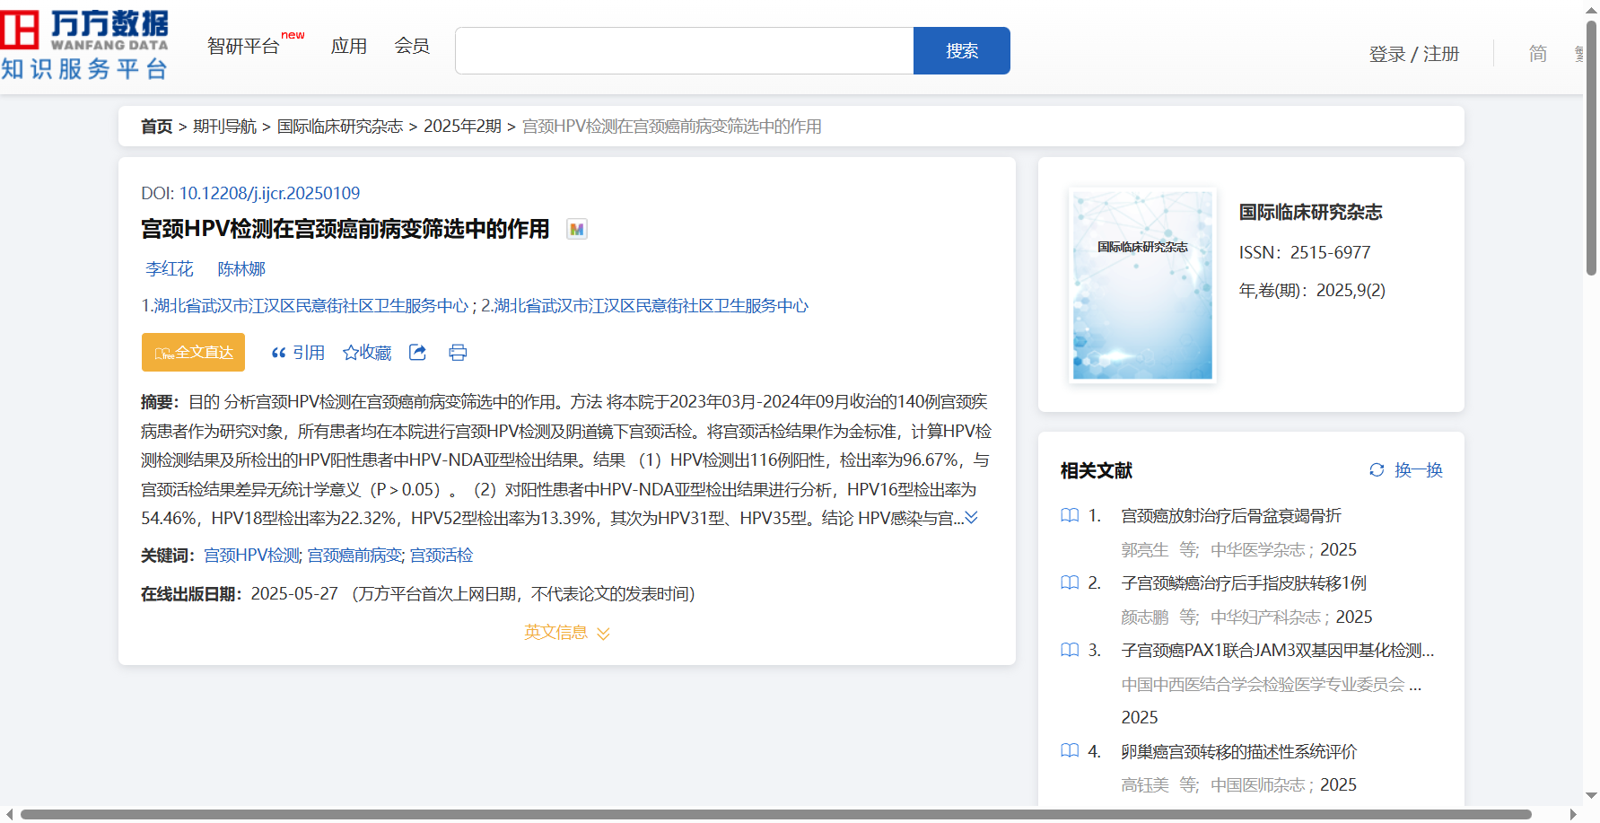Click the scroll-right arrow of the horizontal scrollbar
Viewport: 1600px width, 823px height.
click(1573, 815)
